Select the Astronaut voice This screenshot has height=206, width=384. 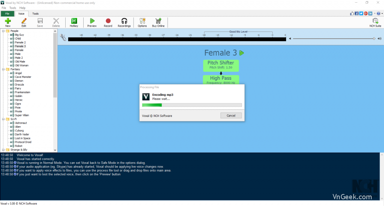[x=21, y=123]
